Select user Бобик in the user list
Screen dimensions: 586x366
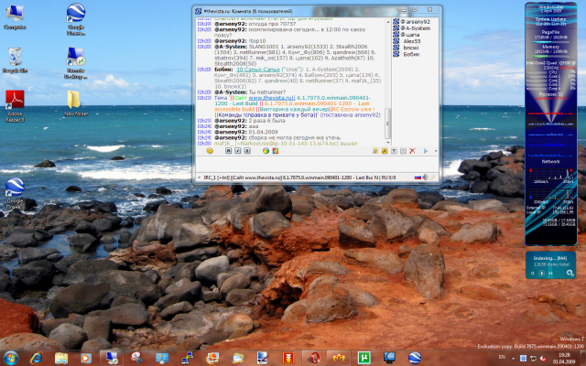click(407, 54)
